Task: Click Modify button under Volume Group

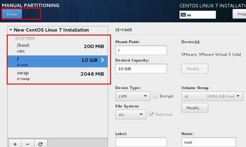Action: point(194,108)
